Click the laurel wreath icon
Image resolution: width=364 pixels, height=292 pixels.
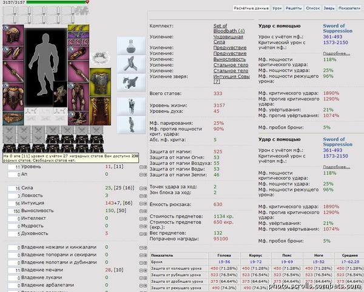coord(100,57)
